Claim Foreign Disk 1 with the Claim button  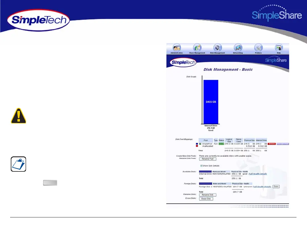click(276, 186)
